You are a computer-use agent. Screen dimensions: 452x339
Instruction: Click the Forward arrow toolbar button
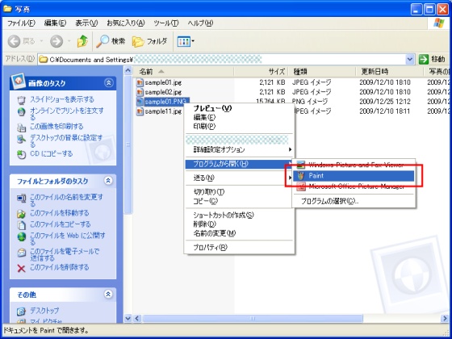point(56,41)
